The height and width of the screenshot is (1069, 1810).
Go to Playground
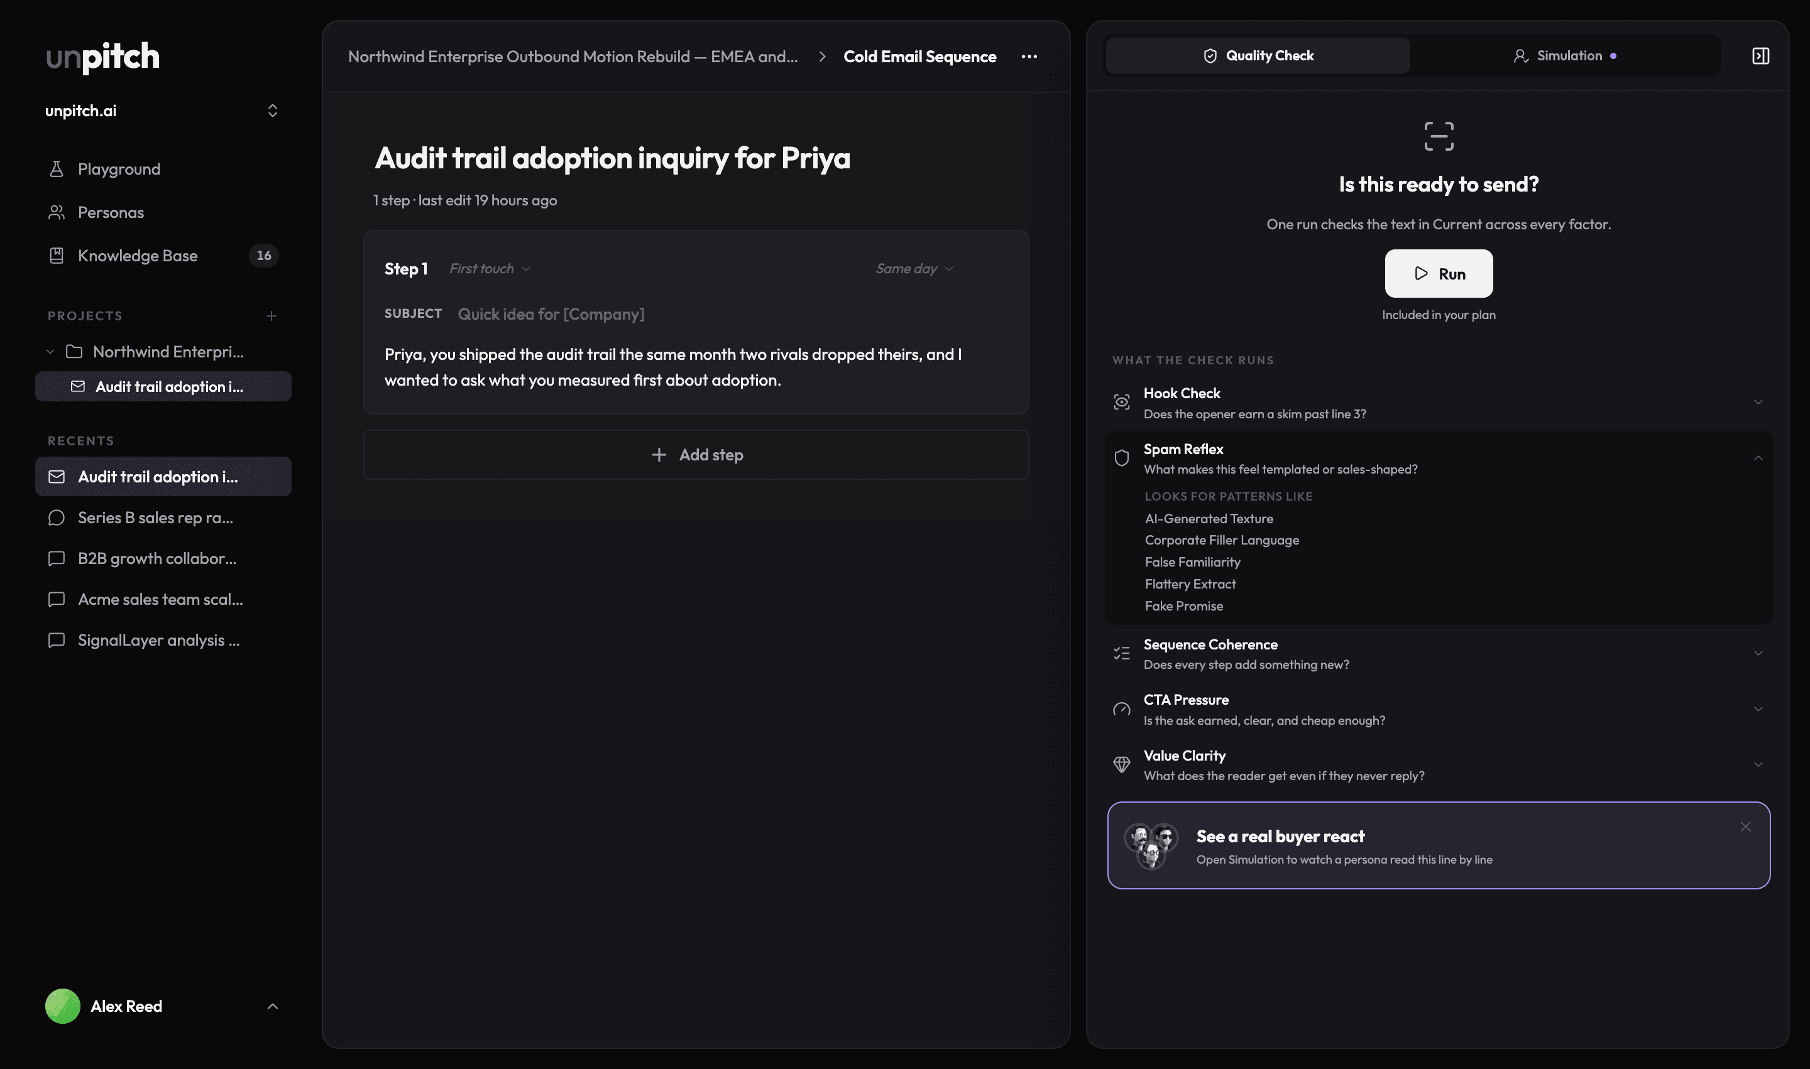[163, 170]
